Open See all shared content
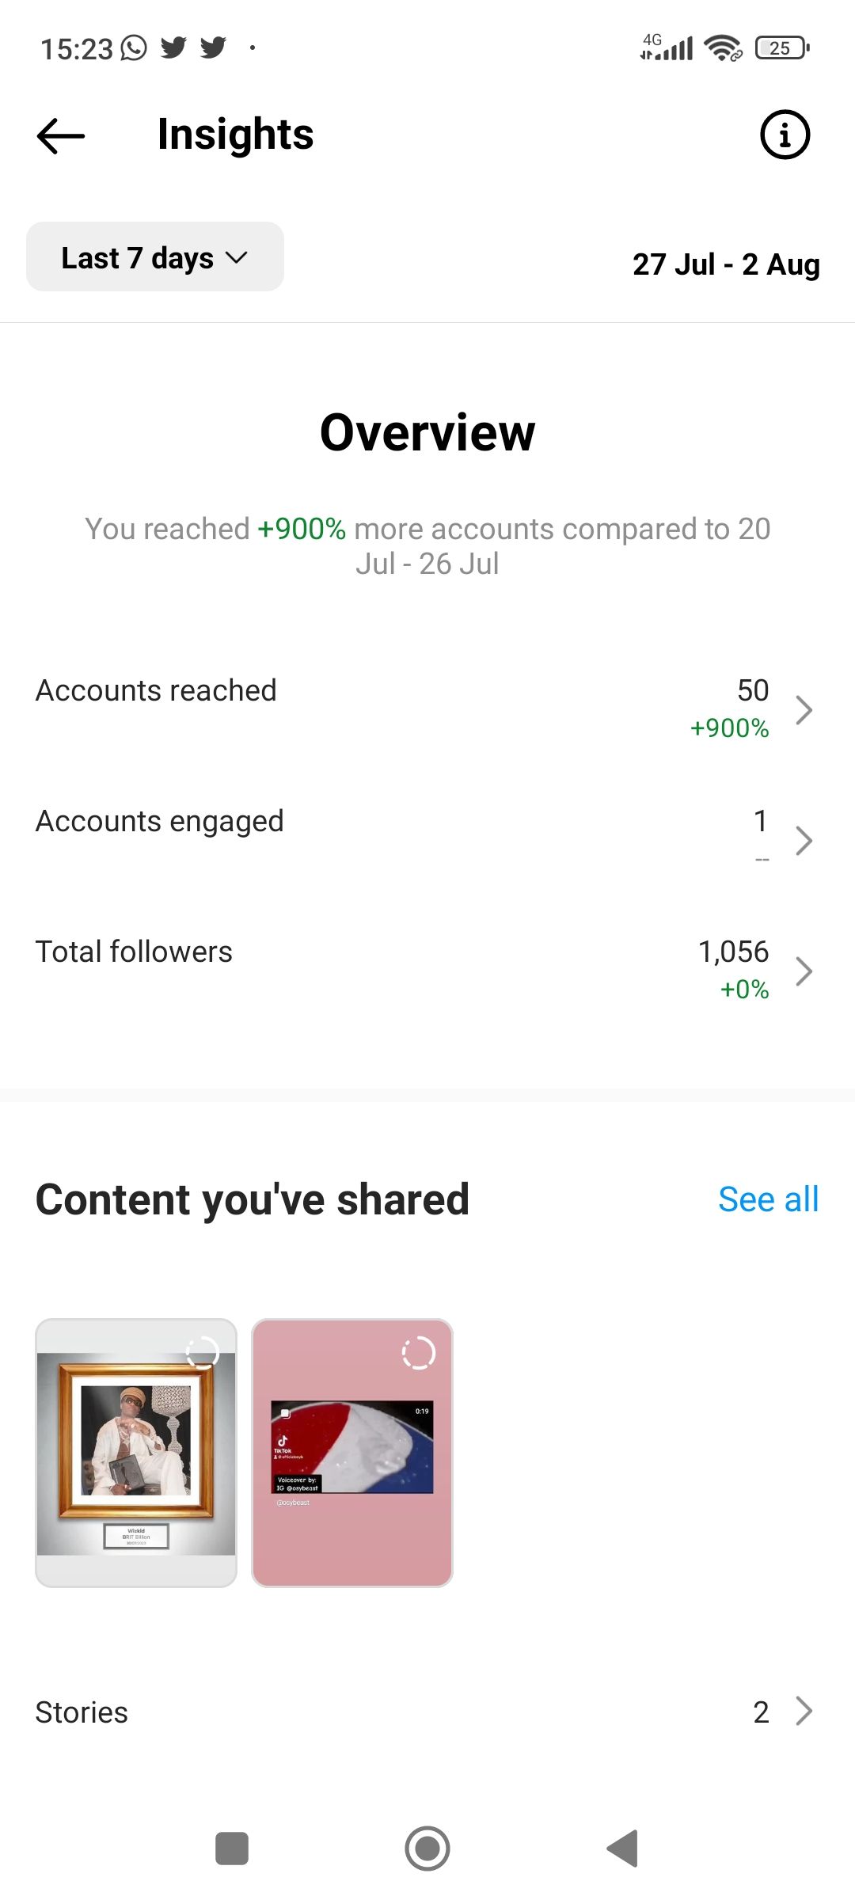This screenshot has height=1900, width=855. coord(768,1199)
